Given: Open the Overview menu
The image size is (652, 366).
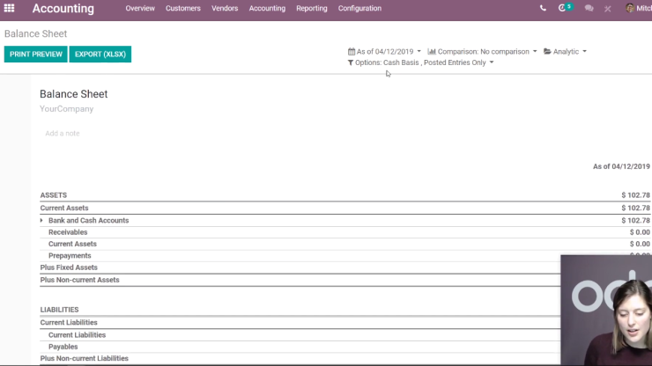Looking at the screenshot, I should click(x=140, y=8).
